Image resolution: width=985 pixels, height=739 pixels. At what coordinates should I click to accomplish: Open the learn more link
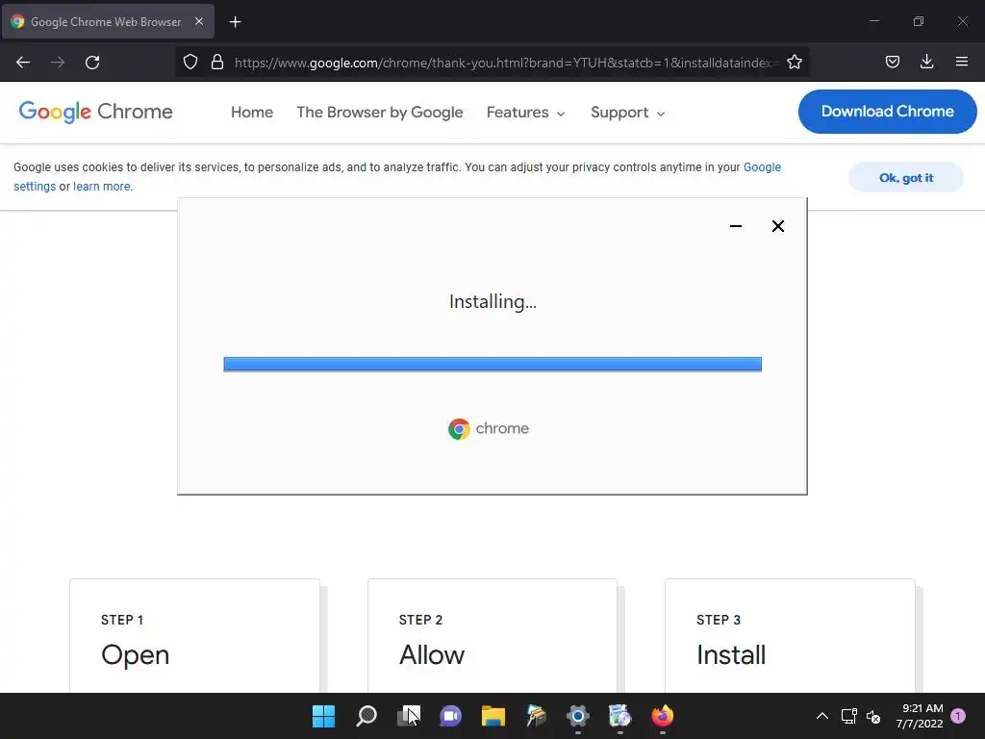pos(102,187)
